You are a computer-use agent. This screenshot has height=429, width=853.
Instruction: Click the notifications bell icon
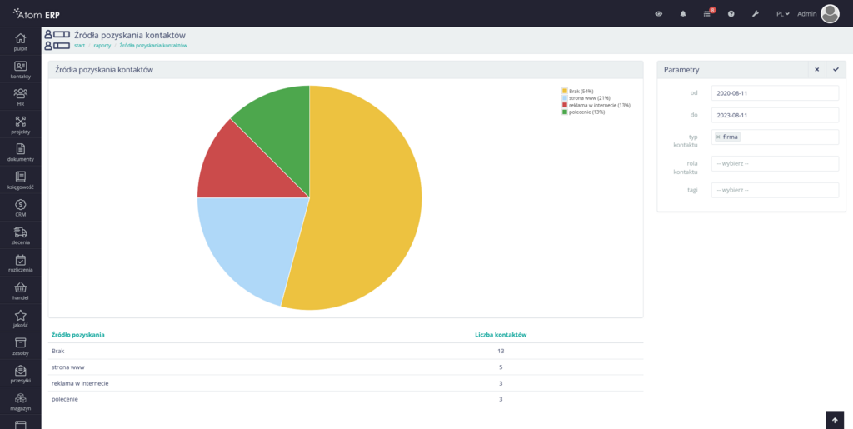pos(683,14)
